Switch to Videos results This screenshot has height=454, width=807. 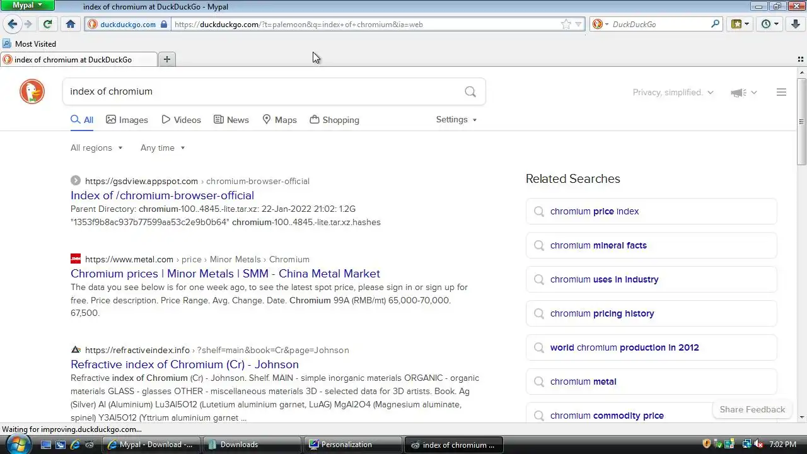pos(181,120)
